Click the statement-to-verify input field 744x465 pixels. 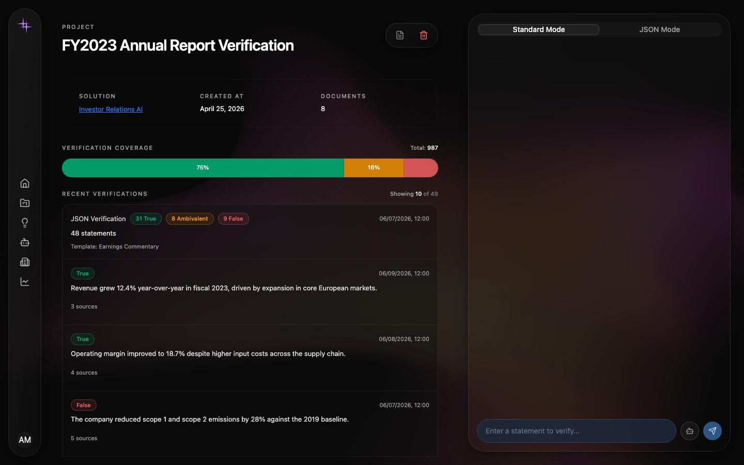click(577, 431)
